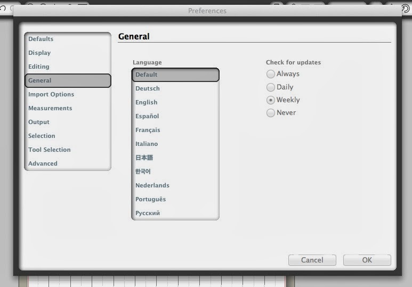Select Deutsch as the language
The width and height of the screenshot is (412, 287).
pos(175,88)
